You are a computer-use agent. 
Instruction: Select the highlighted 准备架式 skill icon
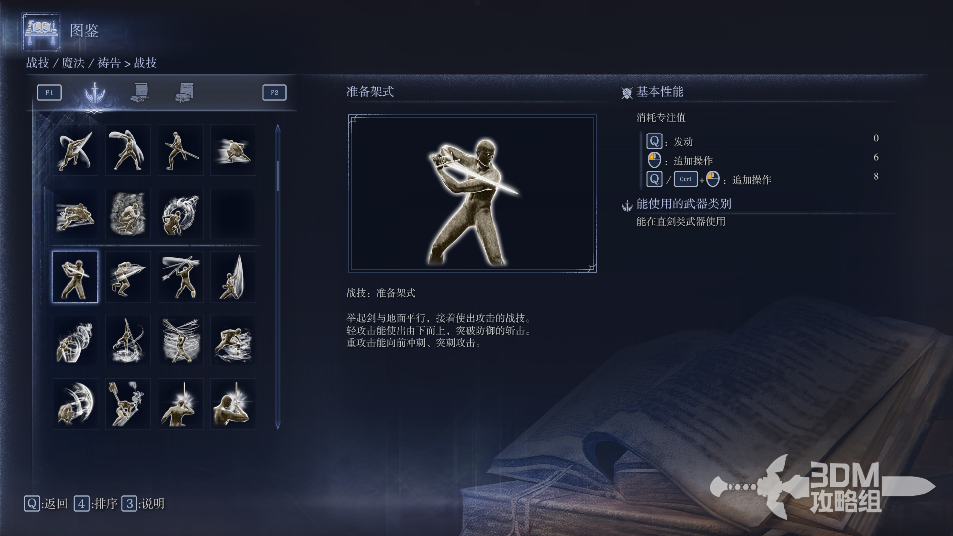tap(75, 276)
